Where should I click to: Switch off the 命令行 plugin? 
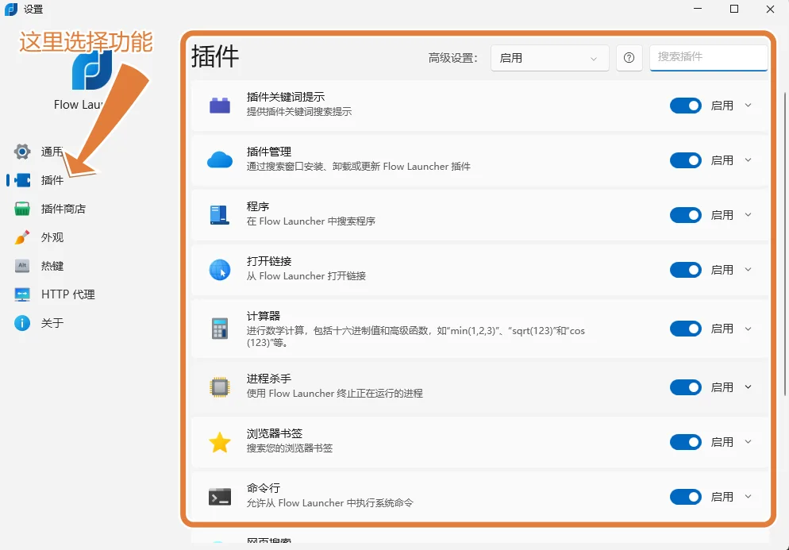(x=685, y=497)
